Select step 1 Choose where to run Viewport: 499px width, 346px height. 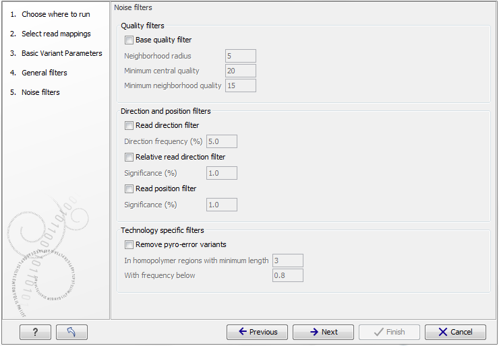coord(55,14)
